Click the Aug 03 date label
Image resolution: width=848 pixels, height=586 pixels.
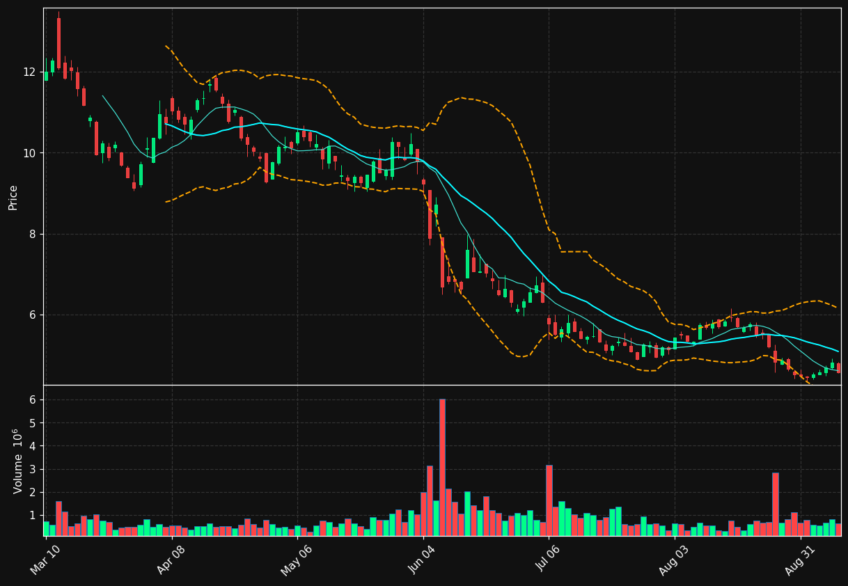(x=674, y=559)
